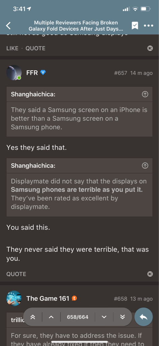Go to previous post with up chevron

click(x=51, y=317)
